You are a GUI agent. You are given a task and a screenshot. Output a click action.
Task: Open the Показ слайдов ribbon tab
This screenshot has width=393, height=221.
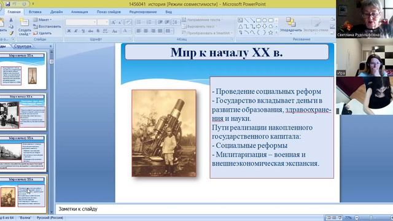point(109,12)
